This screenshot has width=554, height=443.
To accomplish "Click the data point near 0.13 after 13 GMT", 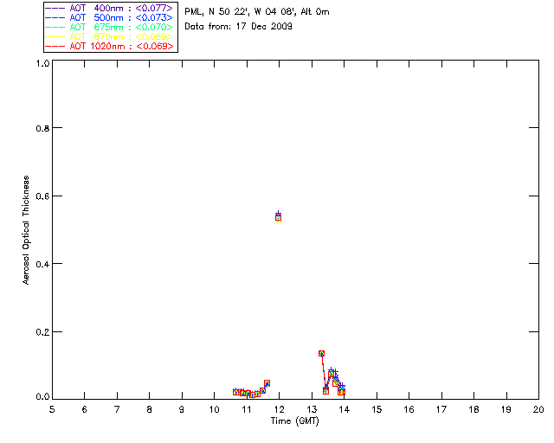I will 321,354.
